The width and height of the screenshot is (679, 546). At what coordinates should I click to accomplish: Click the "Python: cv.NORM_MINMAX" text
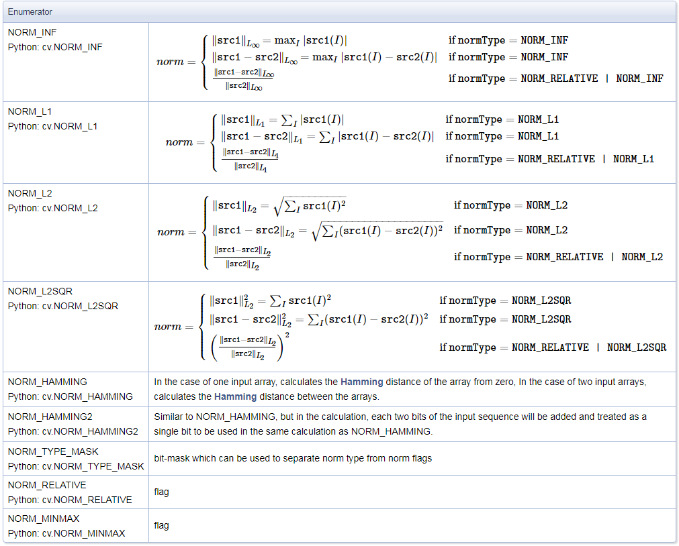tap(66, 533)
